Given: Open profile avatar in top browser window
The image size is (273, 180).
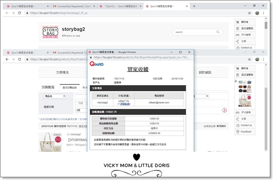Looking at the screenshot, I should (257, 13).
